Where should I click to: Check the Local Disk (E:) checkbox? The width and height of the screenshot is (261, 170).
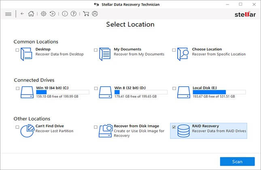coord(174,88)
